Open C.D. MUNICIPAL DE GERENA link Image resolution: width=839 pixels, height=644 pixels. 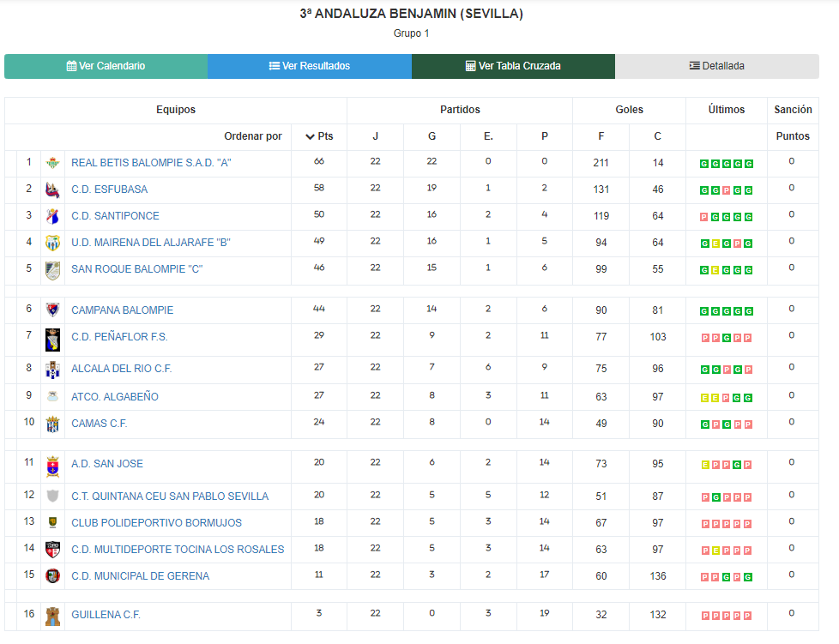pos(140,576)
